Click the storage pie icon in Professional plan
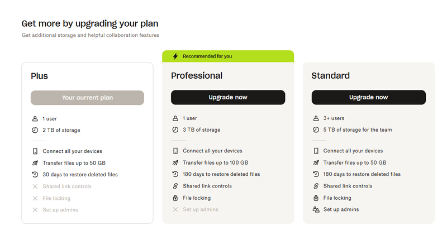The height and width of the screenshot is (240, 447). pyautogui.click(x=175, y=130)
